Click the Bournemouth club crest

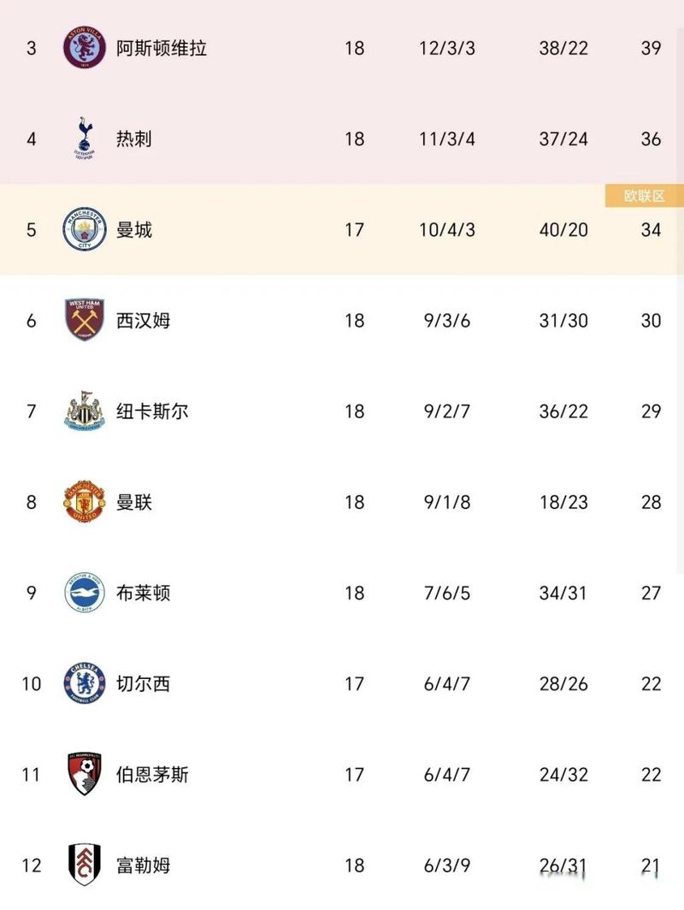pyautogui.click(x=84, y=774)
